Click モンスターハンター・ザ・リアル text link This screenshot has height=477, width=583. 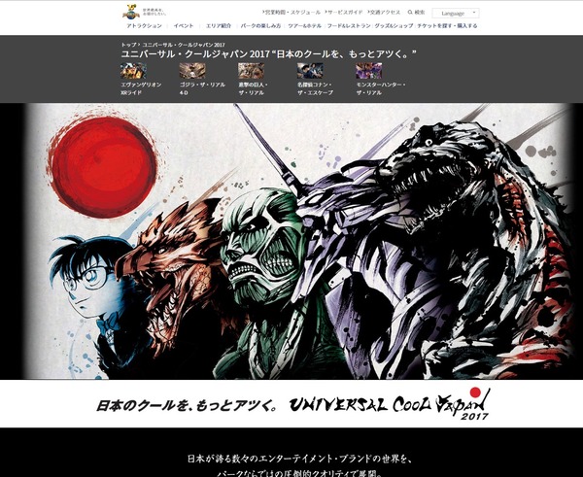(380, 88)
